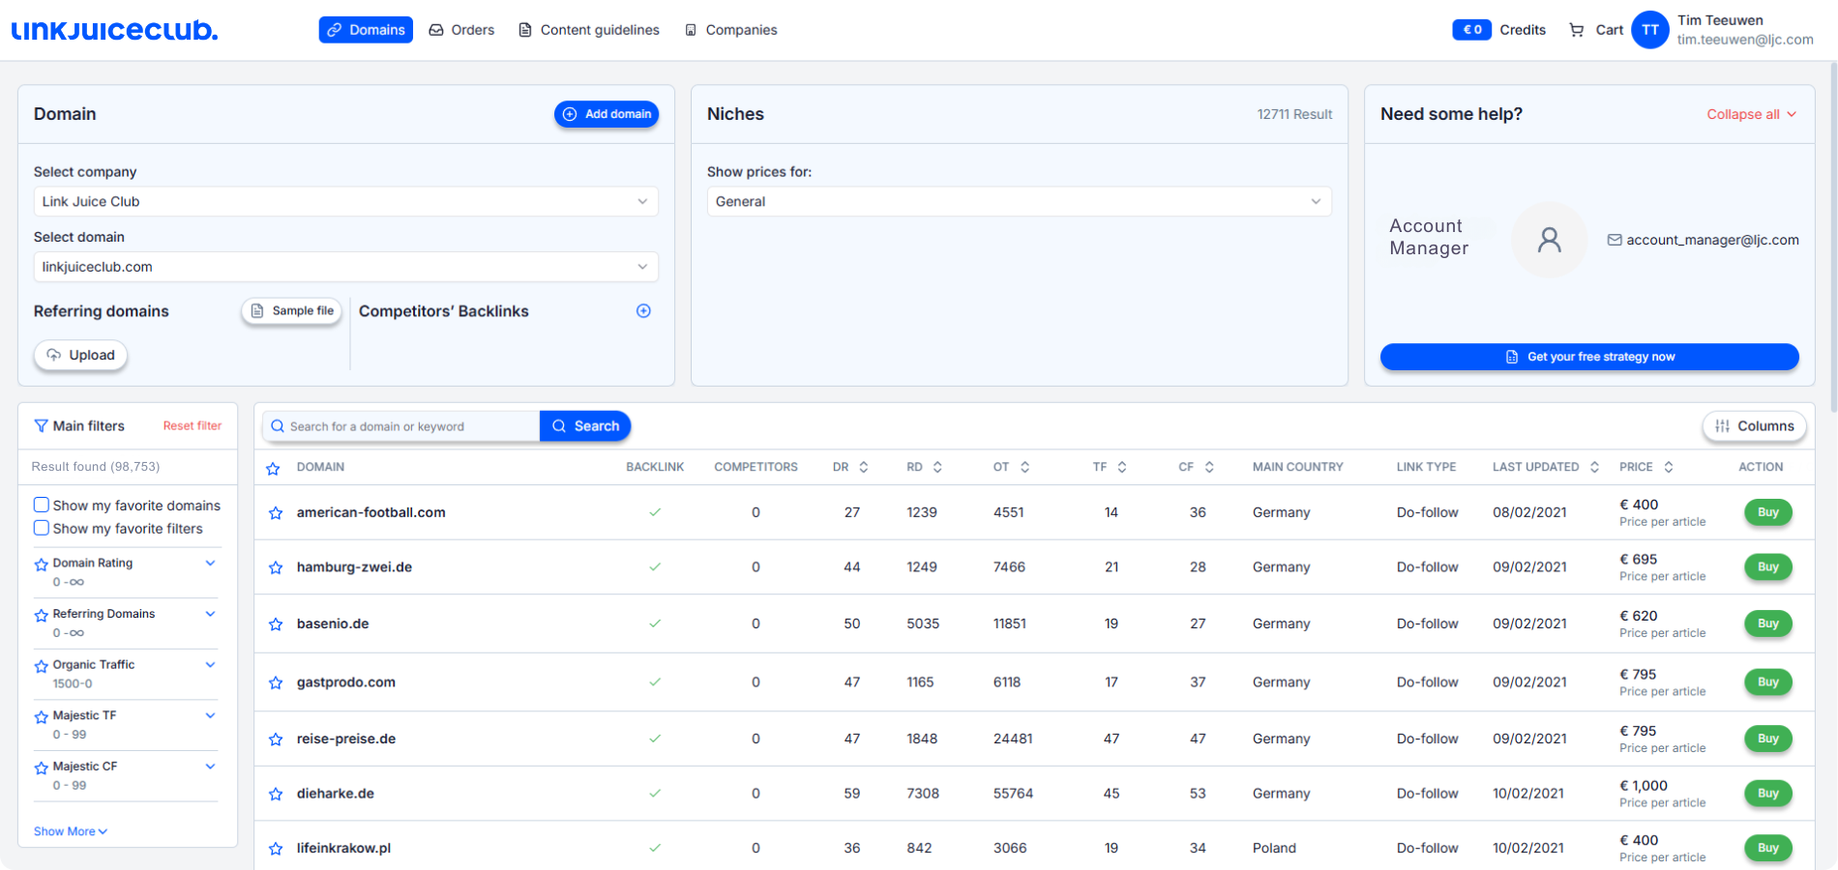Open the Select domain dropdown
This screenshot has height=870, width=1838.
[346, 267]
